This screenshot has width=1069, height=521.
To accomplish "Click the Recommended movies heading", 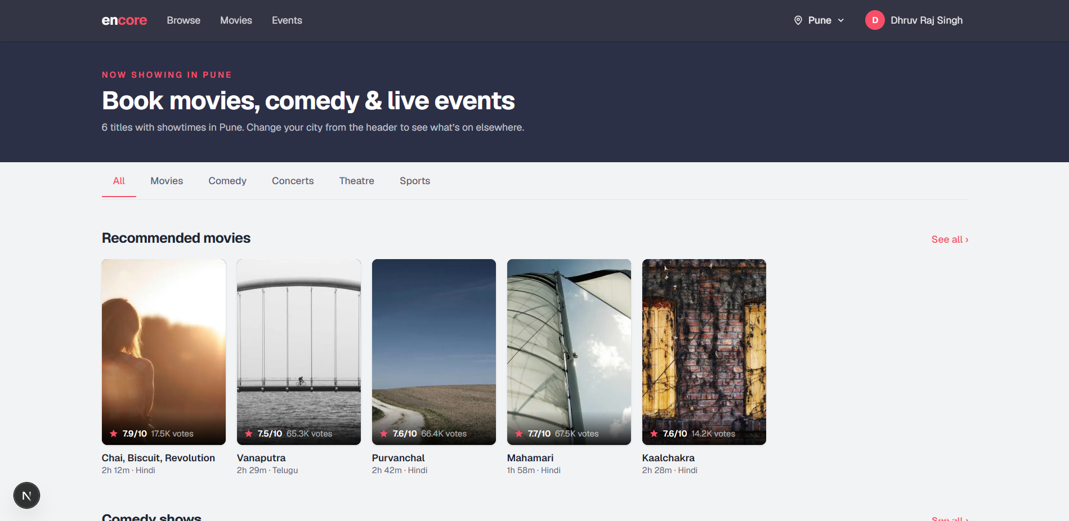I will [176, 238].
